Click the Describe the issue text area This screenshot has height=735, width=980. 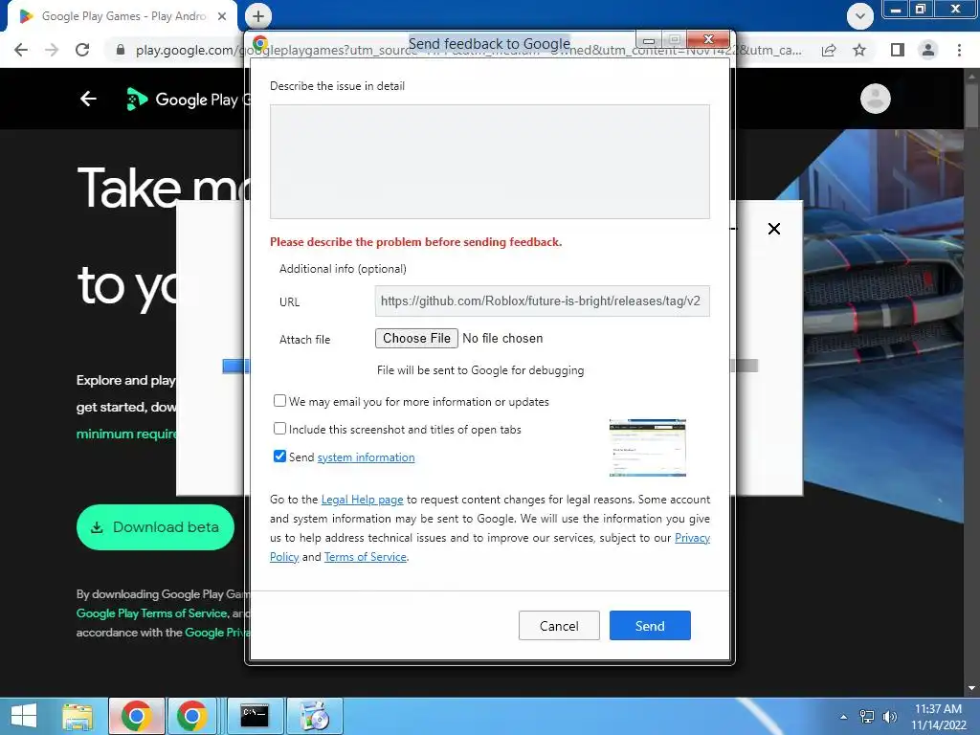click(489, 162)
